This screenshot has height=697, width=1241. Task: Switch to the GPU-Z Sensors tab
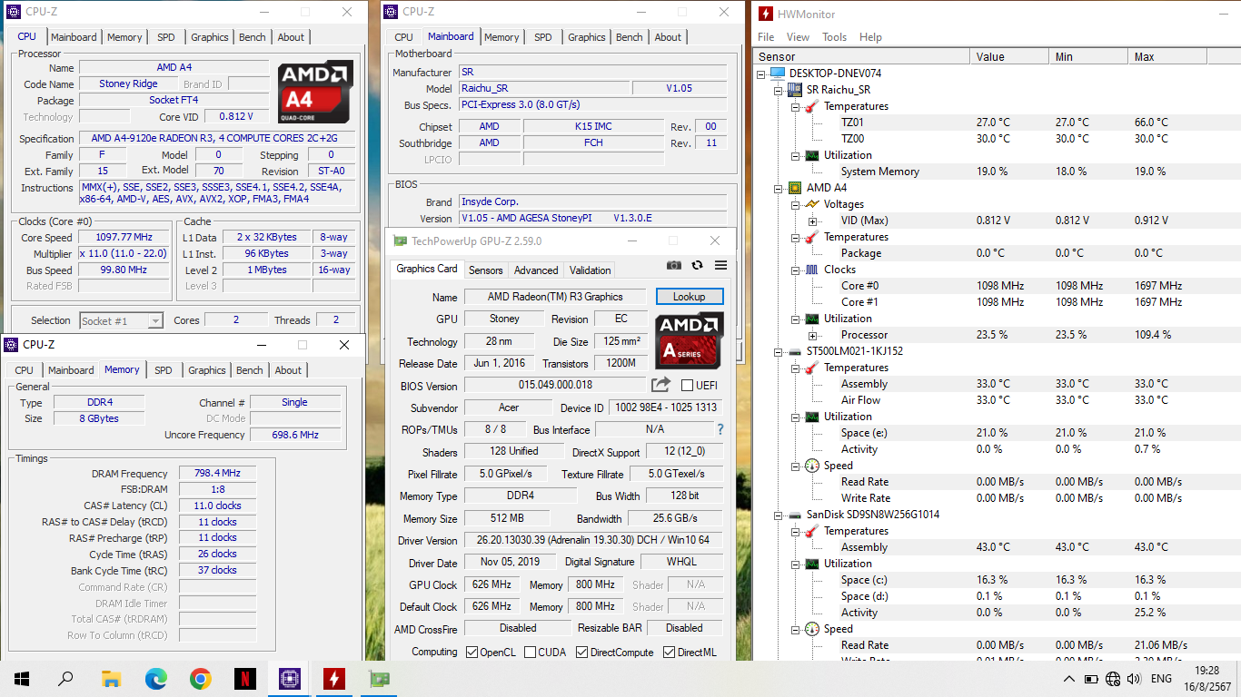485,270
